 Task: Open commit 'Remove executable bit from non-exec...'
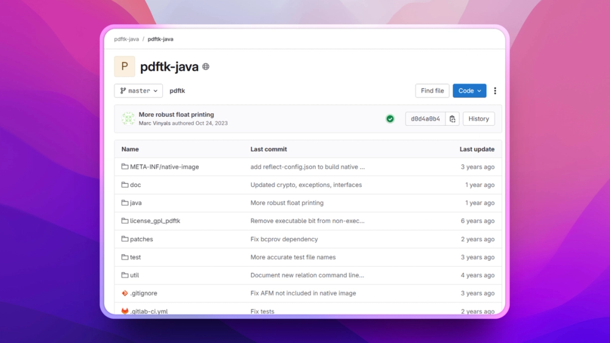307,221
